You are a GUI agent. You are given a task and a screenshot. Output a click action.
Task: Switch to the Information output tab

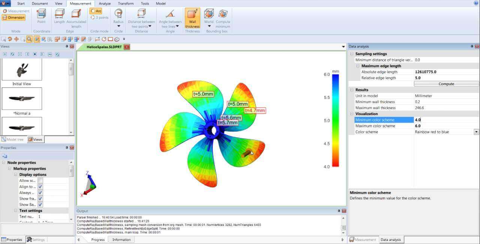[x=121, y=240]
